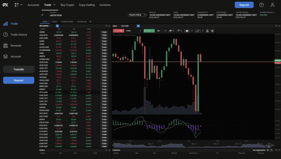Image resolution: width=281 pixels, height=159 pixels.
Task: Open the indicators flask icon in chart toolbar
Action: 207,31
